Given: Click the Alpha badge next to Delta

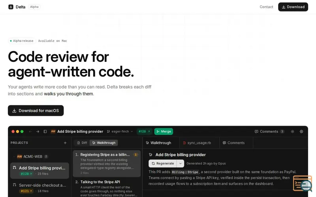Looking at the screenshot, I should coord(34,7).
